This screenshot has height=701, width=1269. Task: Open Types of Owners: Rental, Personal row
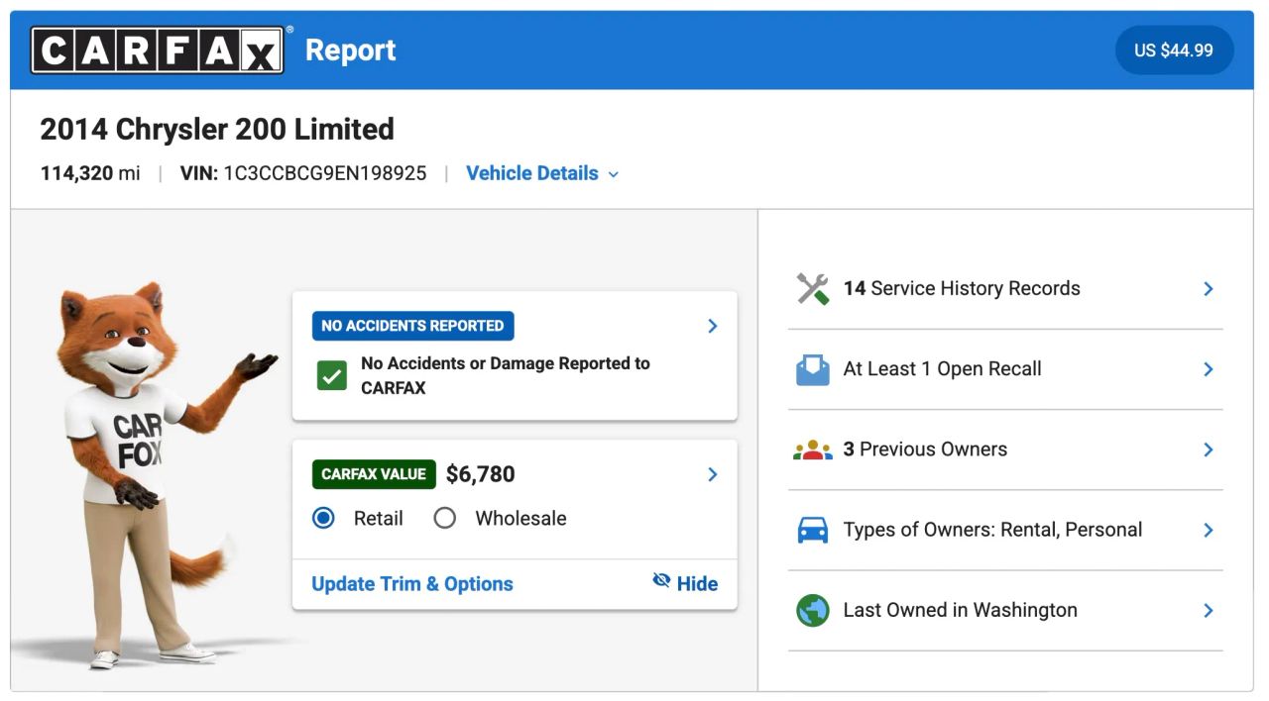pos(1005,530)
